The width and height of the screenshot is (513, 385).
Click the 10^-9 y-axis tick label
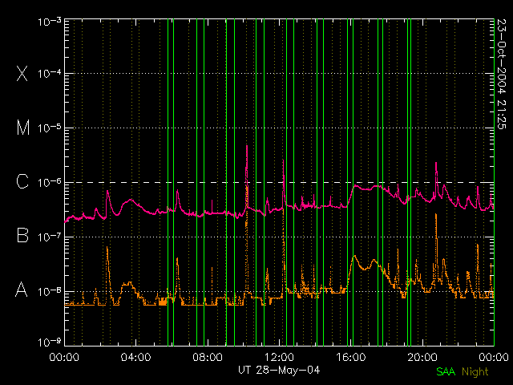pos(50,342)
